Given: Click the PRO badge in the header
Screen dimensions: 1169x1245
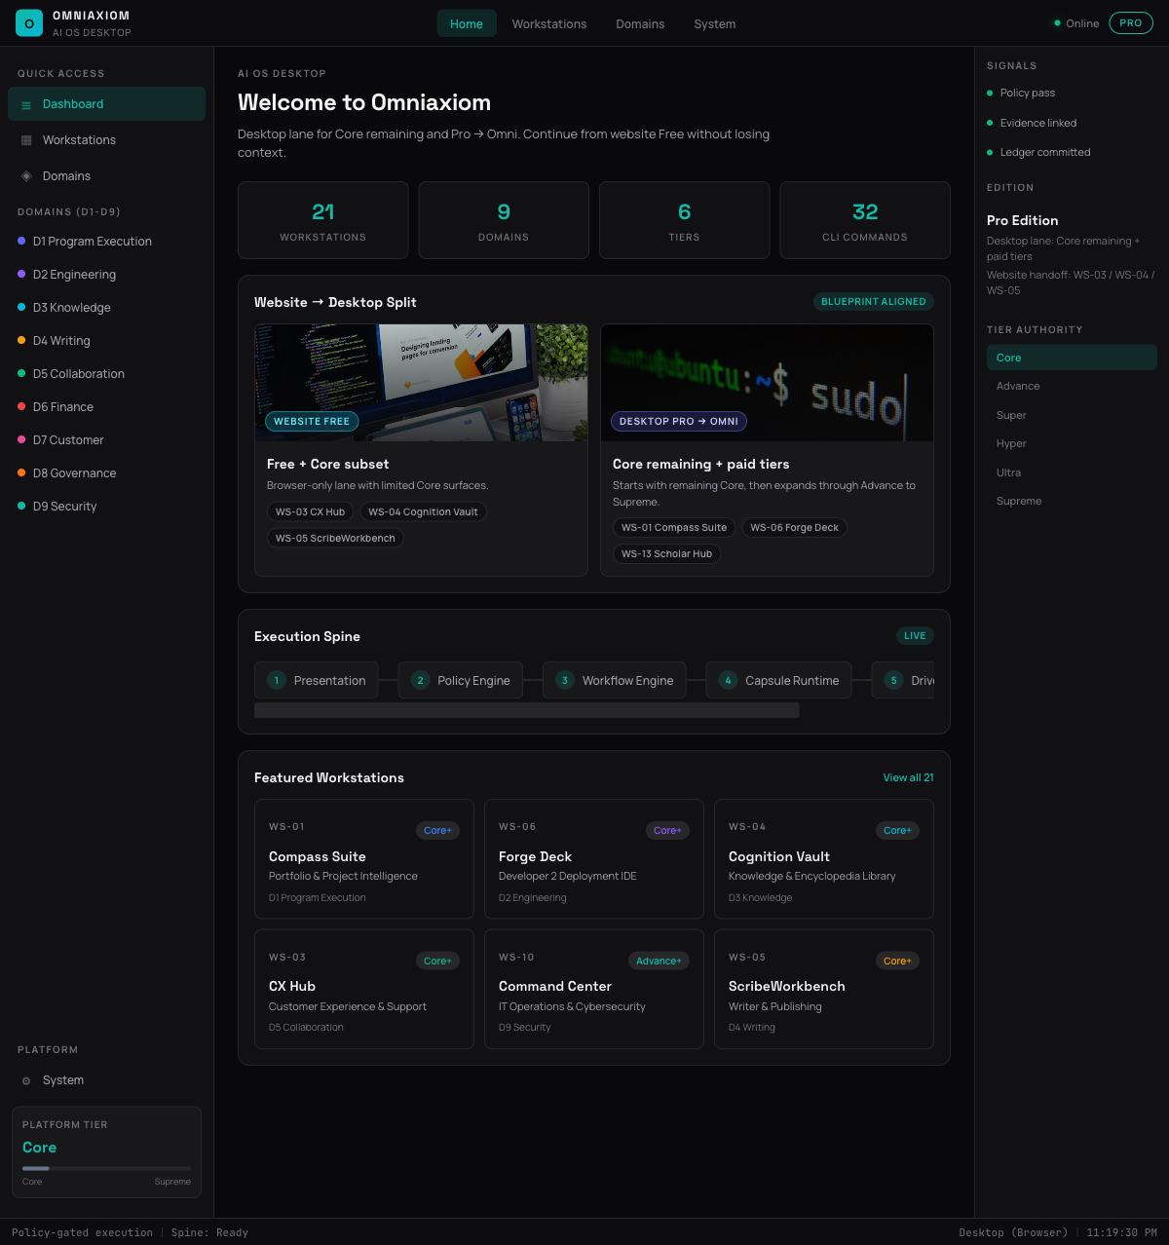Looking at the screenshot, I should 1131,22.
